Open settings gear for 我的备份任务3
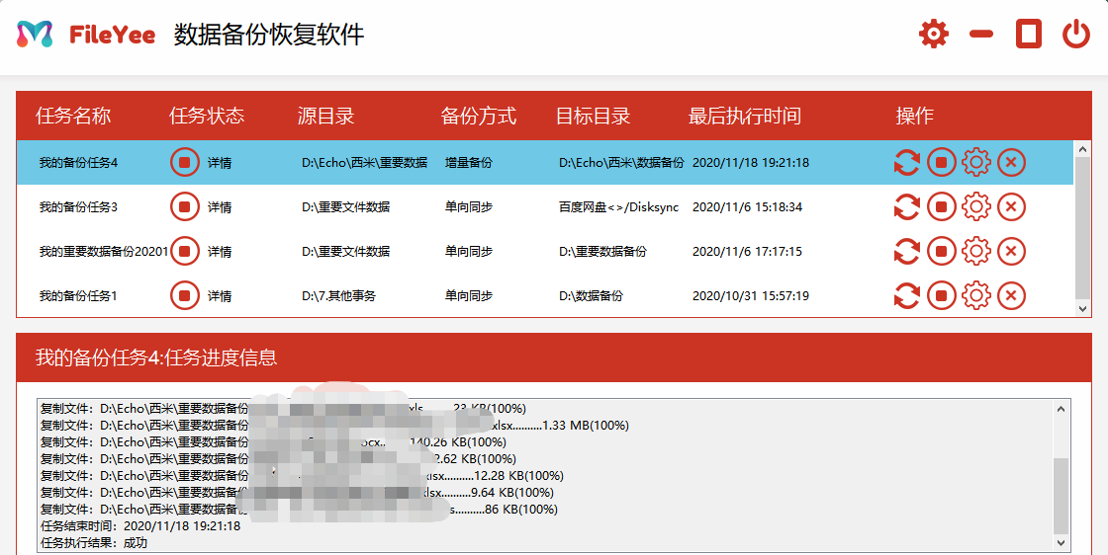 976,207
